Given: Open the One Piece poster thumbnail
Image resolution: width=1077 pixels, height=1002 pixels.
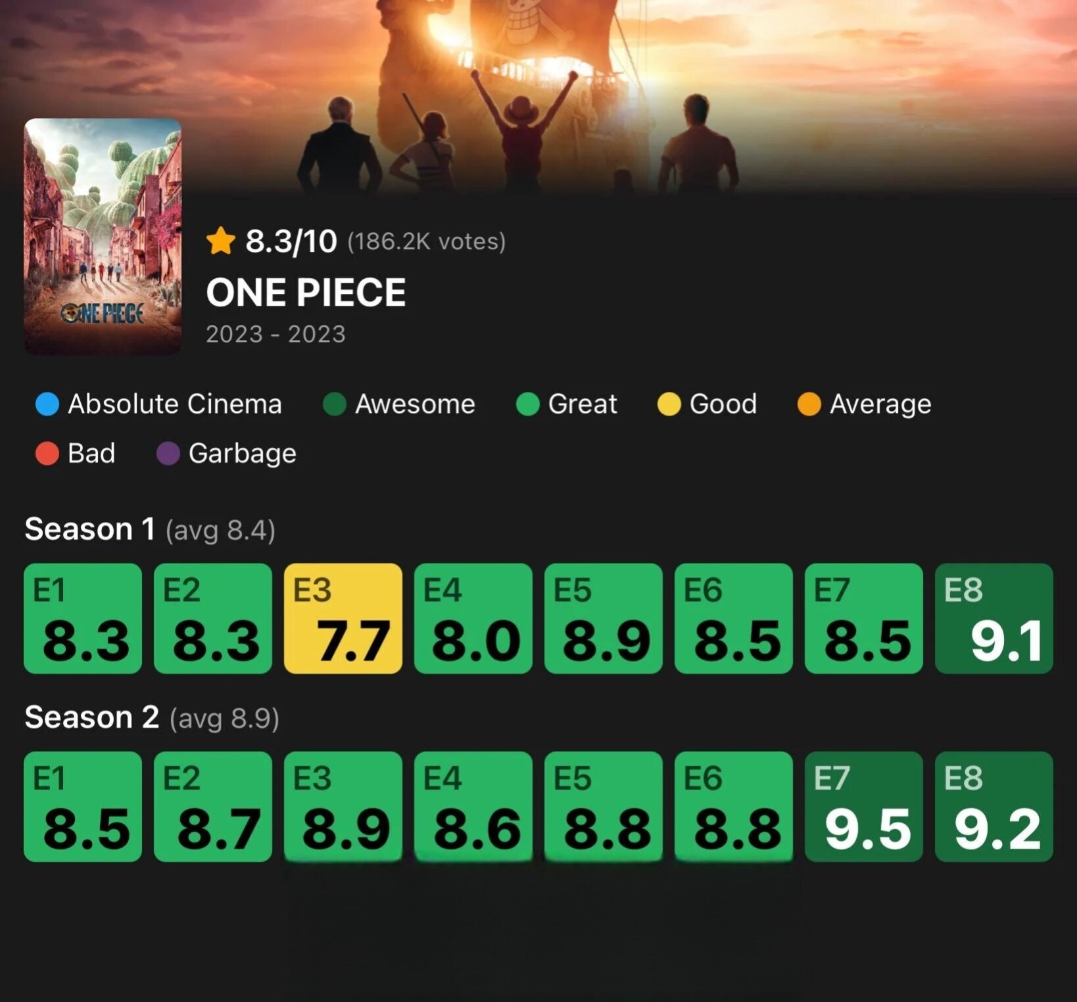Looking at the screenshot, I should (x=103, y=237).
